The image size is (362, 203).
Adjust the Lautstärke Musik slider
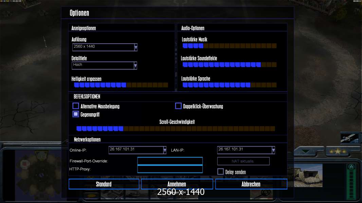pyautogui.click(x=230, y=46)
